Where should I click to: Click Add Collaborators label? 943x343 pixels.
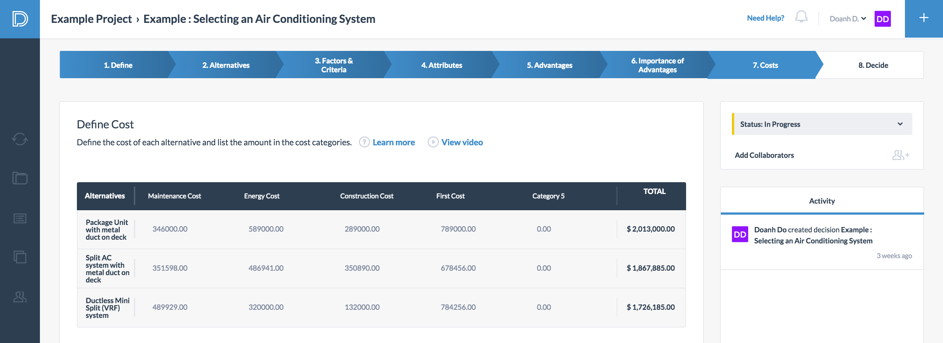pyautogui.click(x=764, y=155)
